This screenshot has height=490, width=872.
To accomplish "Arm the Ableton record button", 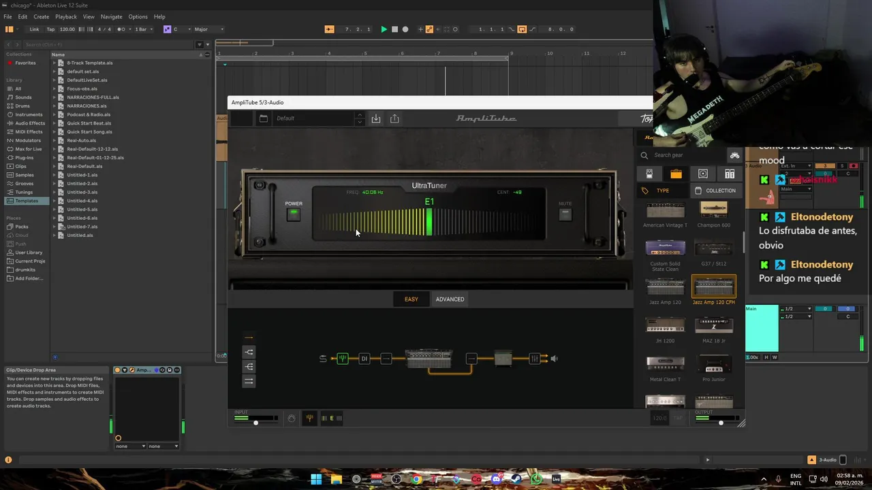I will click(405, 29).
